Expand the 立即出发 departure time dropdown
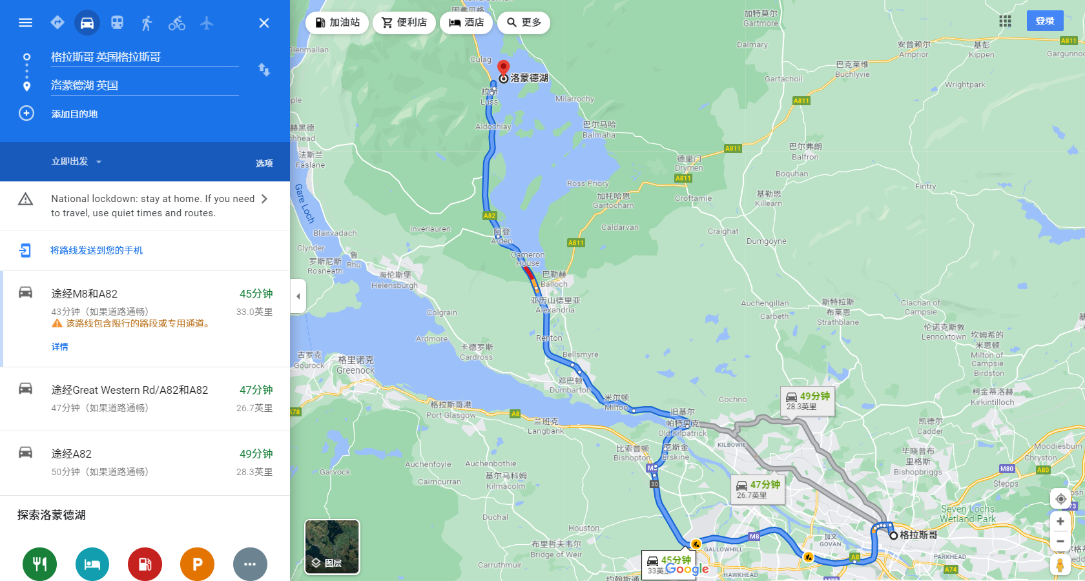Screen dimensions: 1085x581 coord(77,161)
